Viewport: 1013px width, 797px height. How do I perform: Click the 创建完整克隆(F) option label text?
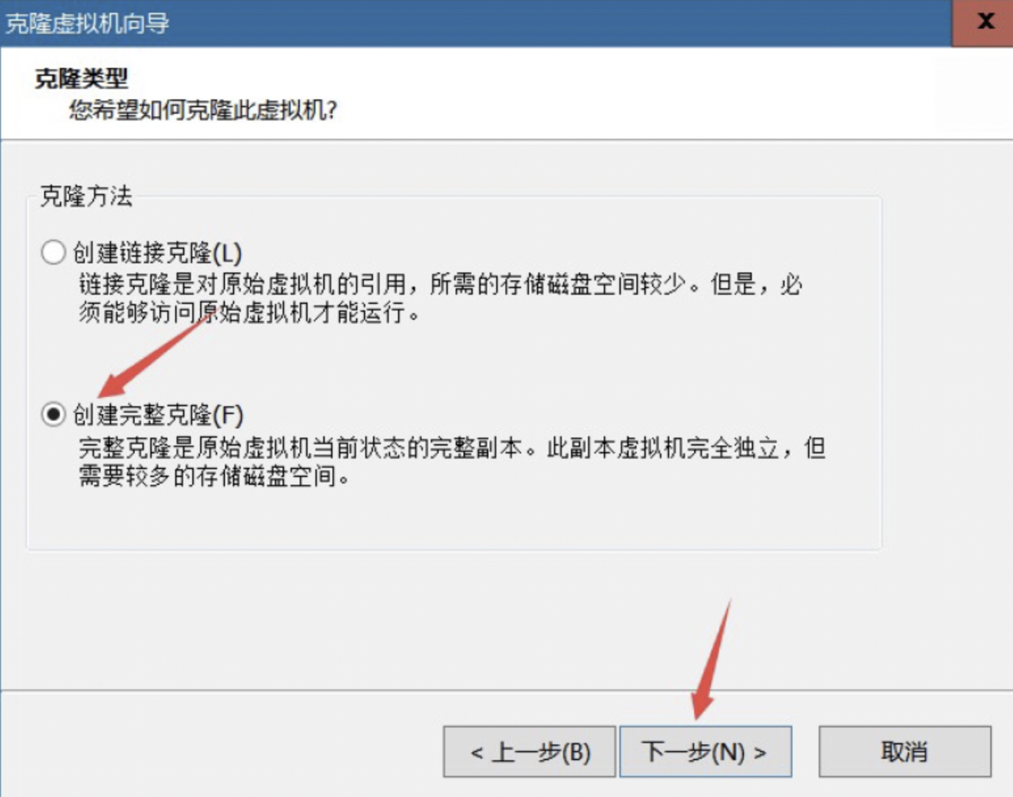[x=158, y=415]
